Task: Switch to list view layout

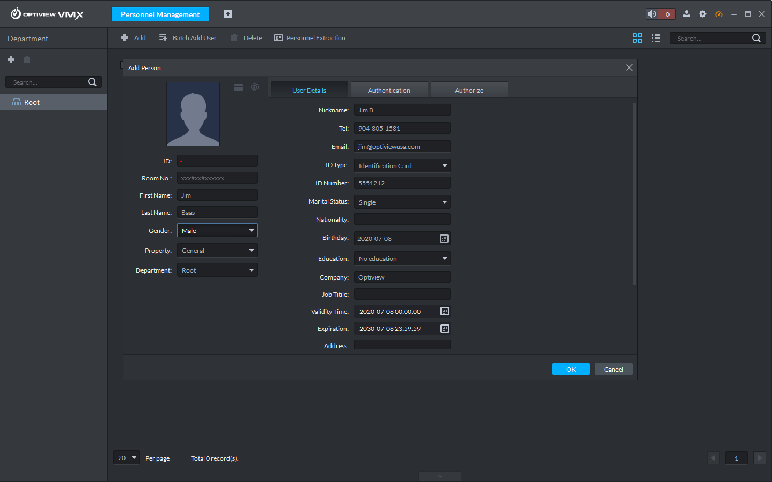Action: 656,38
